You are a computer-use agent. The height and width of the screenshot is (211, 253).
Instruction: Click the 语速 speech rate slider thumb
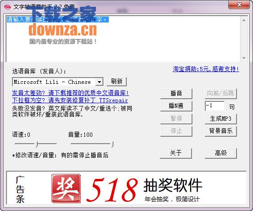(x=37, y=144)
